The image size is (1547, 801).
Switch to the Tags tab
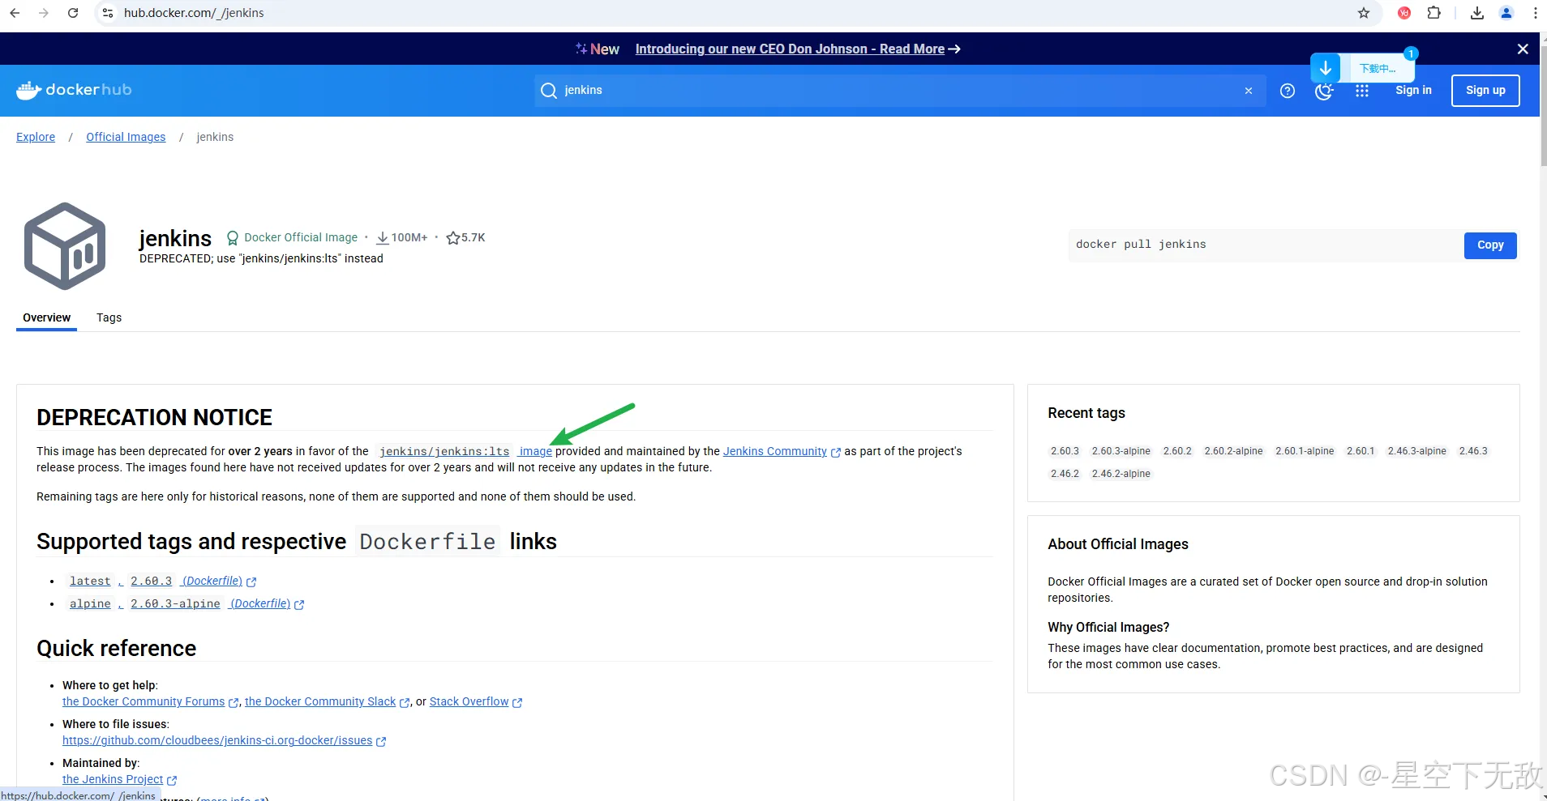[x=109, y=317]
